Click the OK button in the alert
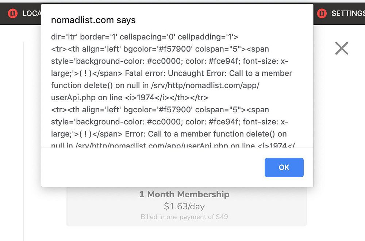 coord(284,167)
